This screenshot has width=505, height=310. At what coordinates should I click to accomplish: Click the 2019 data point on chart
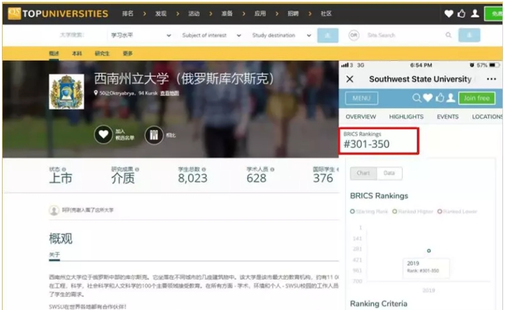(x=429, y=250)
